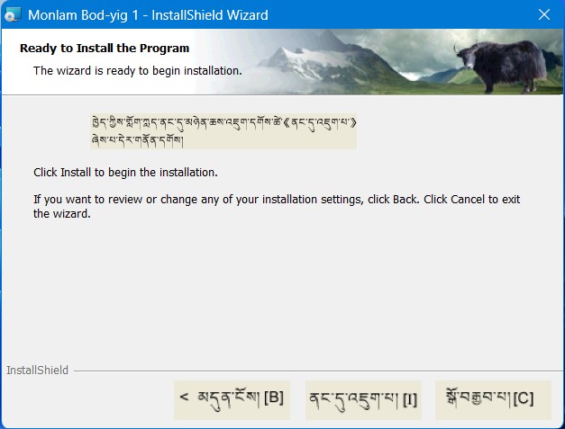Select 'The wizard is ready to begin installation.'
The image size is (565, 429).
137,71
